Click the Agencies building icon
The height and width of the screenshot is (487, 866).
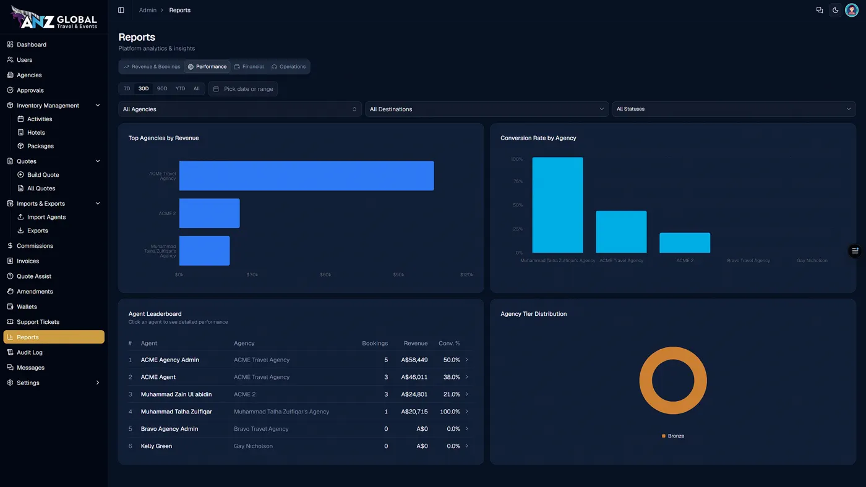tap(10, 75)
